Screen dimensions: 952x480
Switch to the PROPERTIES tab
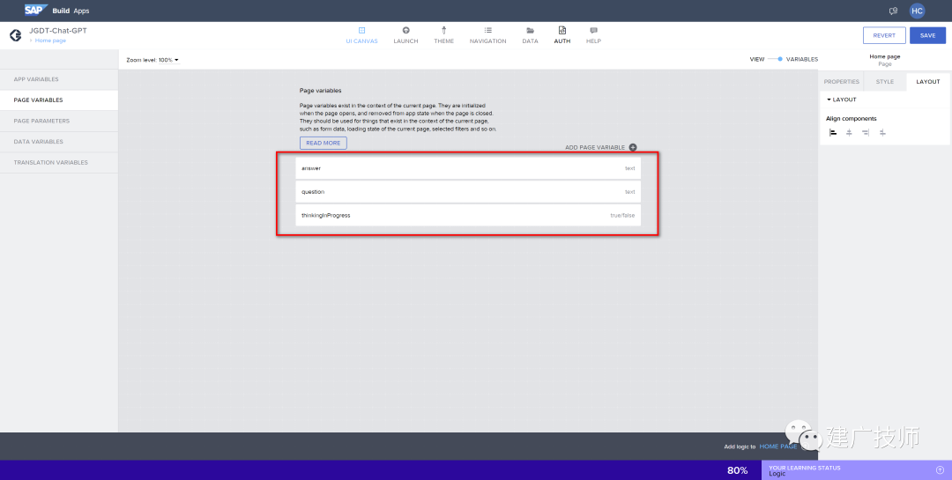tap(842, 81)
